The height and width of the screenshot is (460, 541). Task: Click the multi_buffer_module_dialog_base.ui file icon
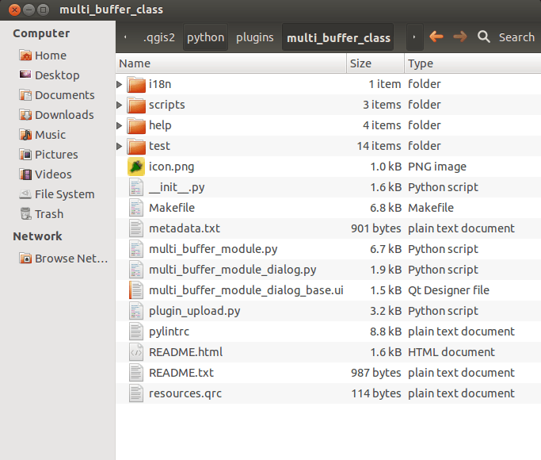click(136, 290)
